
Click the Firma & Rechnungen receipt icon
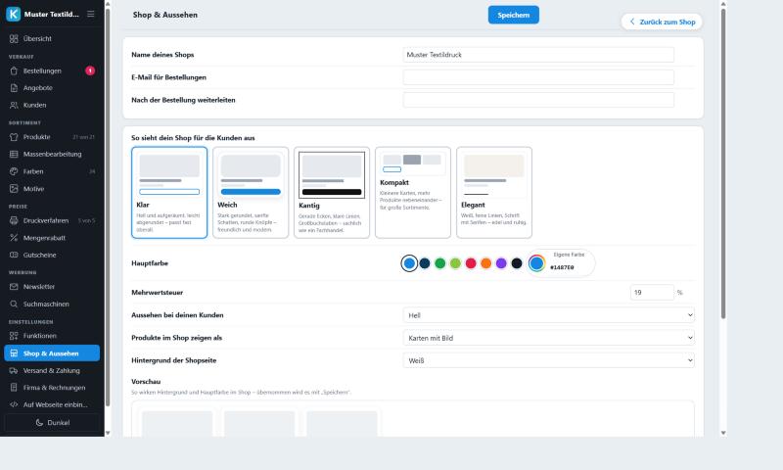point(14,388)
